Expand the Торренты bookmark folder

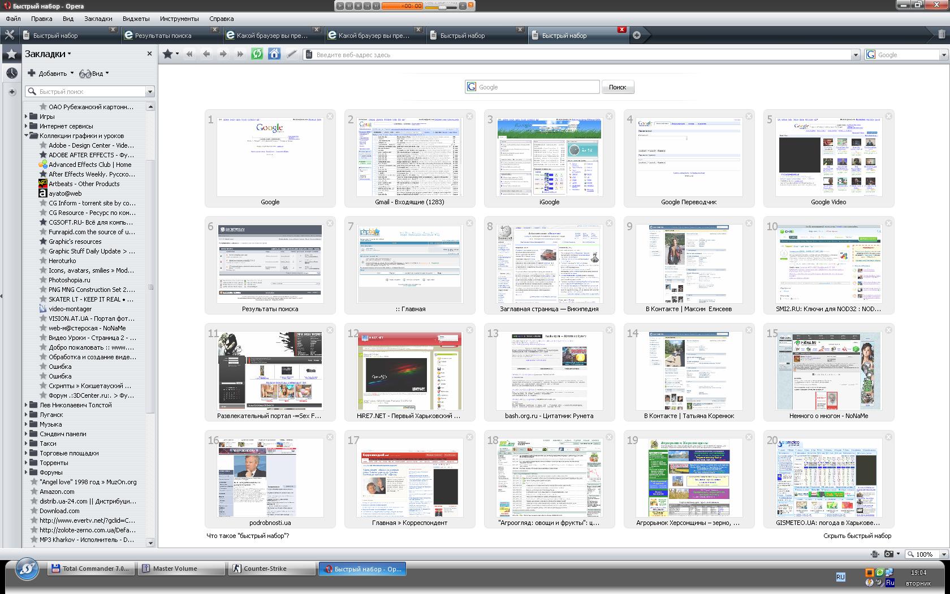[x=26, y=463]
